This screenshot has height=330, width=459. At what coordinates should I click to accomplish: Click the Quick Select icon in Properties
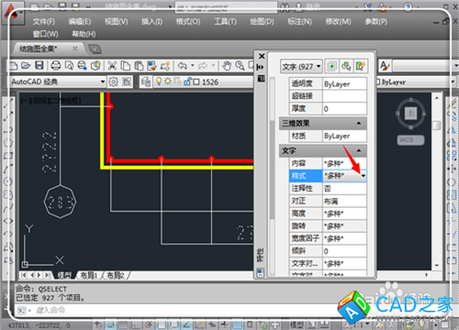click(x=360, y=66)
